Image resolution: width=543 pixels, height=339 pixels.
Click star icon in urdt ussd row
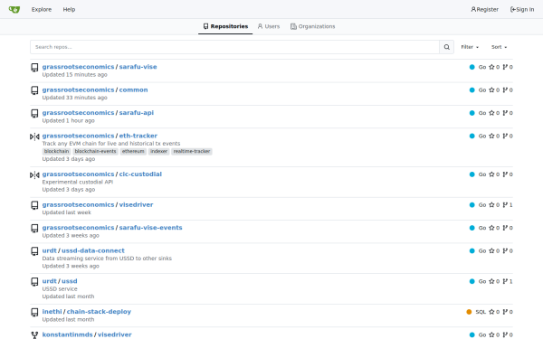[x=491, y=281]
